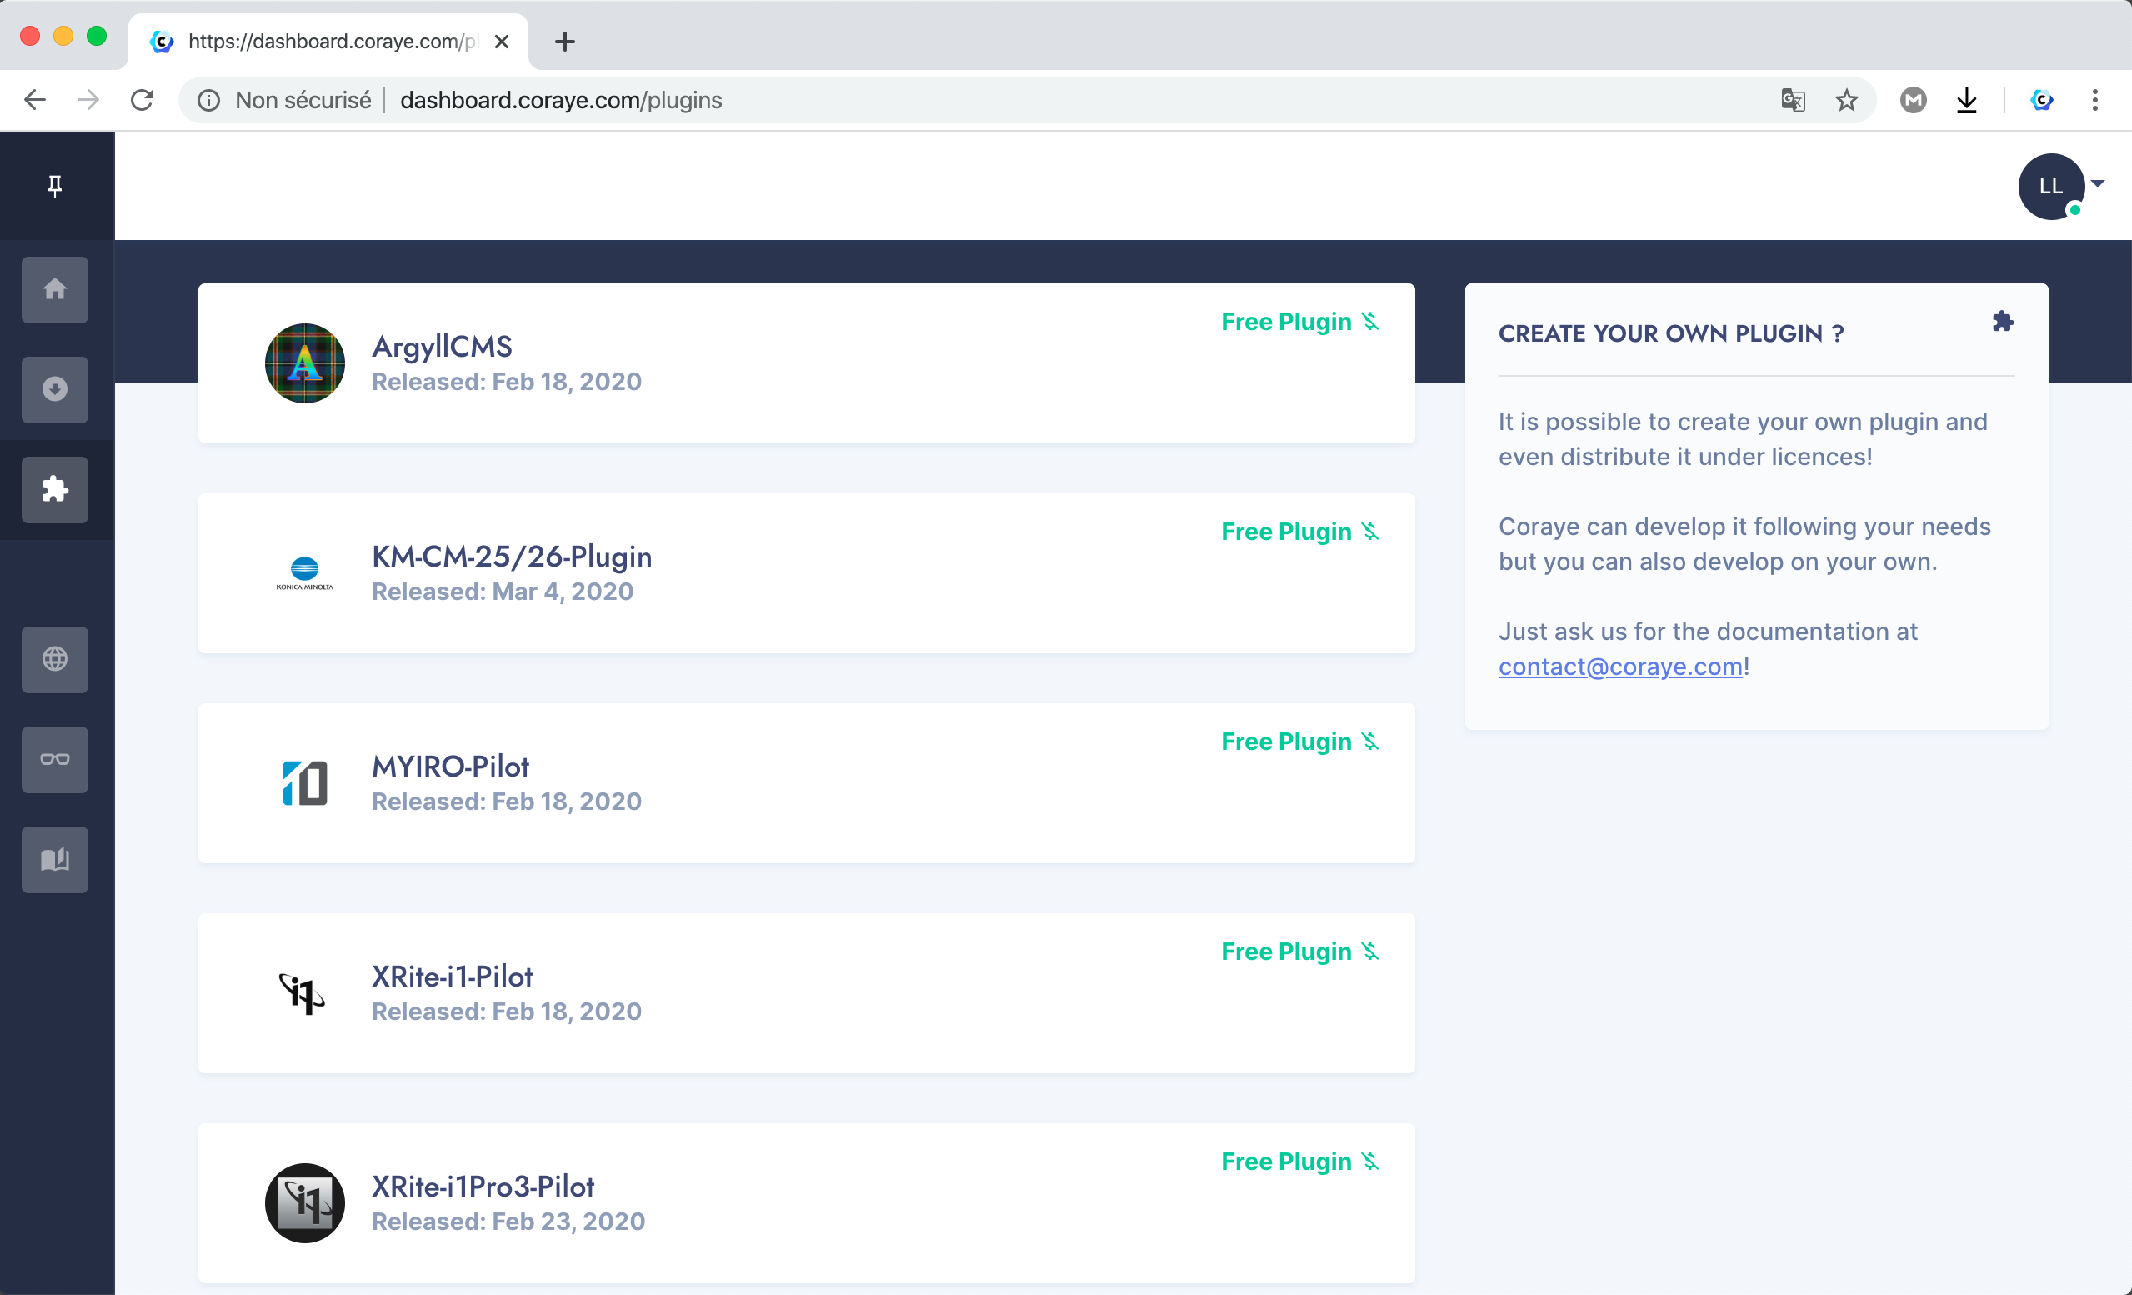This screenshot has height=1295, width=2132.
Task: Click the puzzle icon in Create Plugin panel
Action: point(2002,322)
